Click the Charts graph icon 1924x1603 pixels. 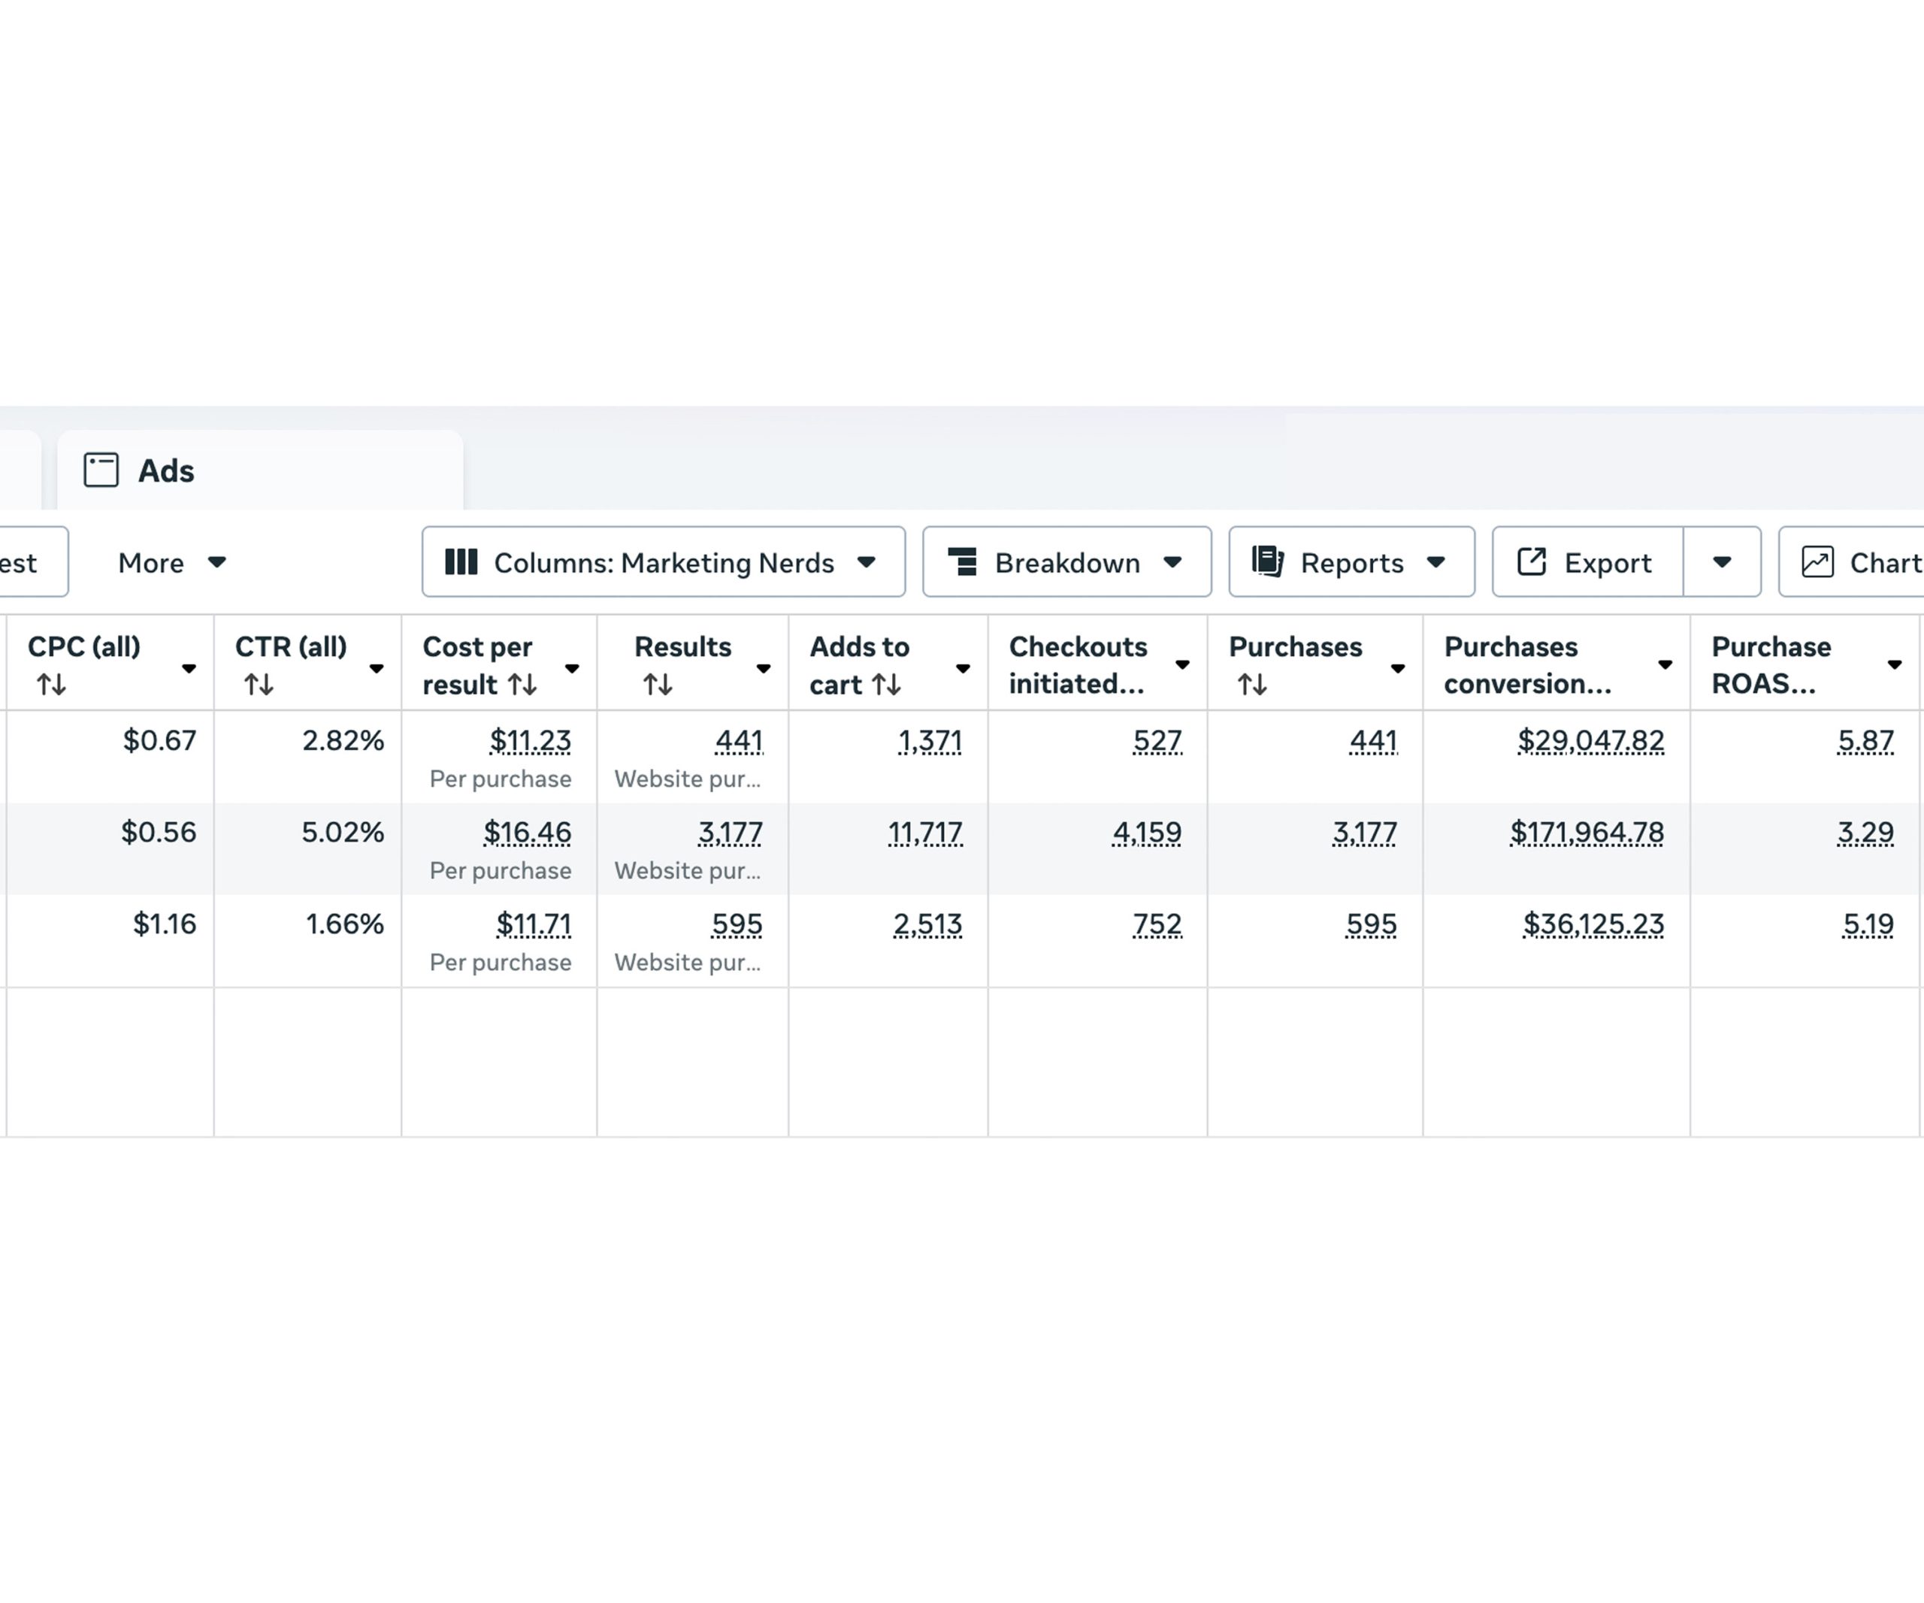pos(1817,561)
